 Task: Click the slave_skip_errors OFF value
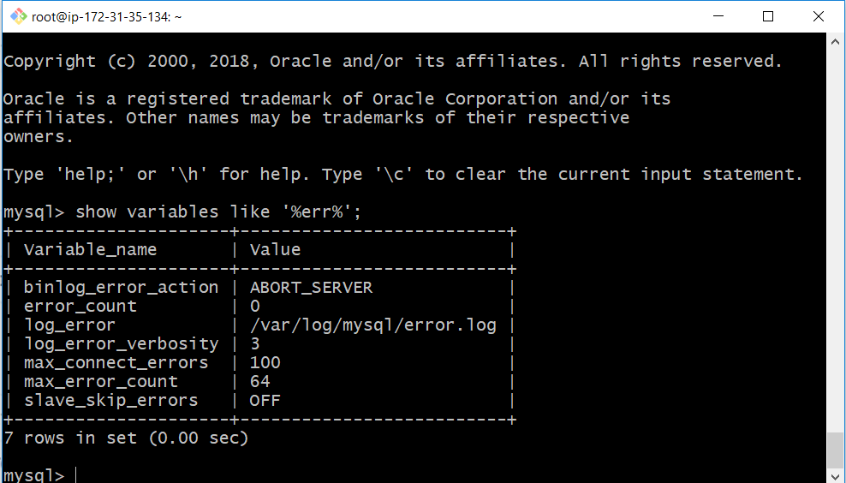click(x=265, y=401)
